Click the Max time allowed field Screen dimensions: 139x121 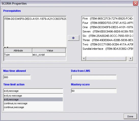pos(17,77)
